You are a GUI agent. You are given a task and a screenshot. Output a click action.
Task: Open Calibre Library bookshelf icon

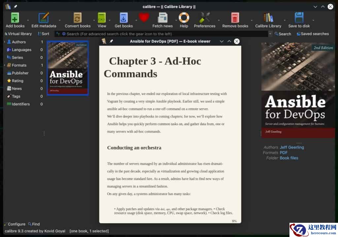coord(268,18)
